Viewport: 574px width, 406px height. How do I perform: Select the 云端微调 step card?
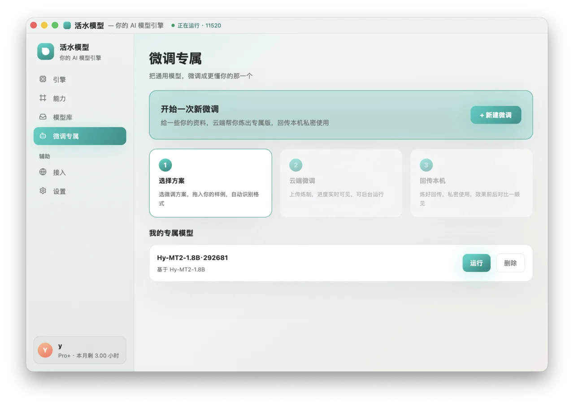(341, 183)
